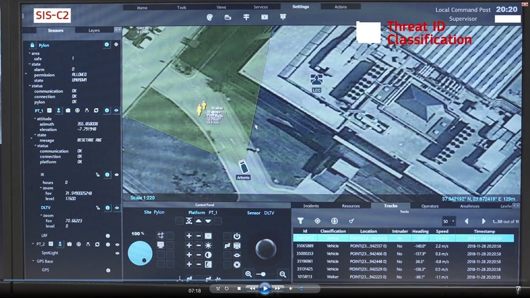Click the zoom out magnifier in Control Panel
Viewport: 530px width, 298px height.
(282, 274)
